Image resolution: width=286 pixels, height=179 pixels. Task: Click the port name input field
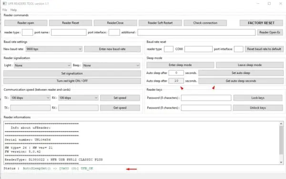click(69, 32)
